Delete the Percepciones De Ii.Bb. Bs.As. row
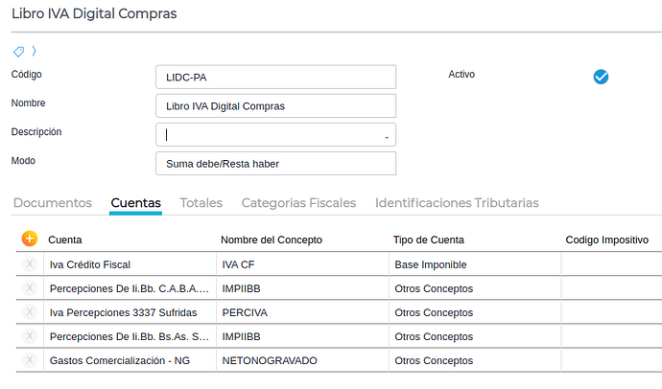662x389 pixels. 30,336
